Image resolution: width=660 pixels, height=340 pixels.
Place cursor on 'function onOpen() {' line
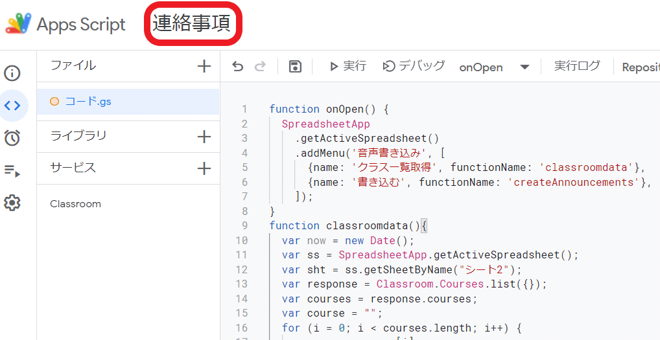click(329, 109)
